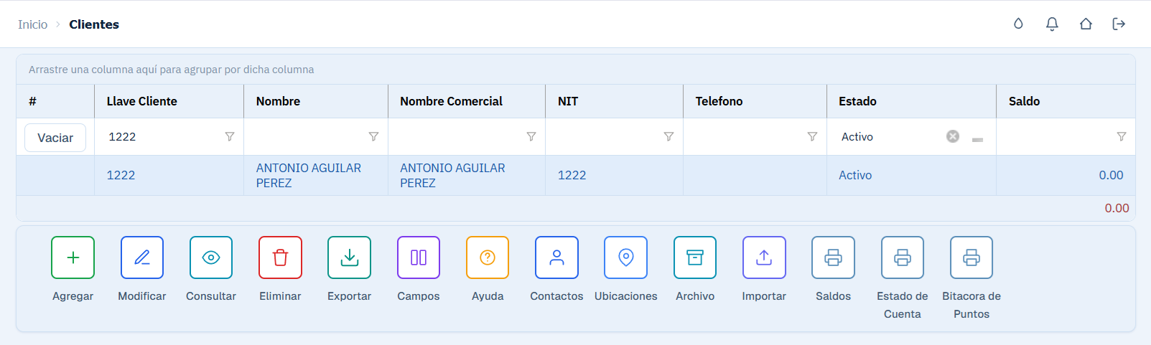Sort by Llave Cliente column header
This screenshot has height=345, width=1151.
[169, 101]
